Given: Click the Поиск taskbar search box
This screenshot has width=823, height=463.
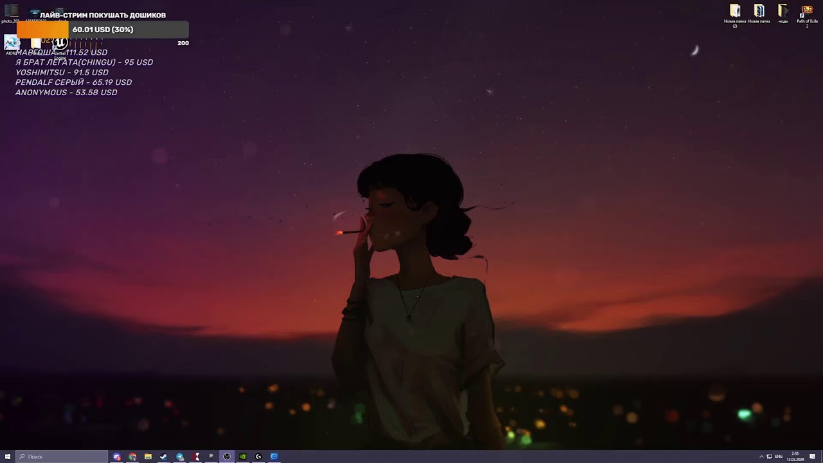Looking at the screenshot, I should [x=62, y=457].
